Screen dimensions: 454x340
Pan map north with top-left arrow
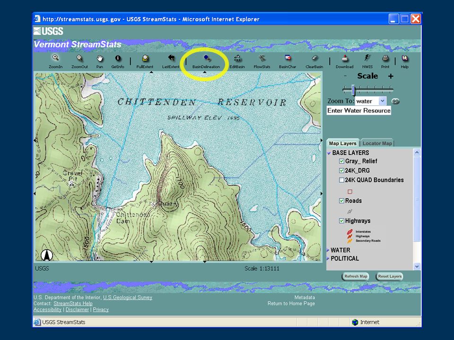pos(151,72)
